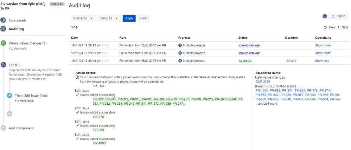The height and width of the screenshot is (150, 351).
Task: Open associated issue PR-1003 link
Action: pos(262,90)
